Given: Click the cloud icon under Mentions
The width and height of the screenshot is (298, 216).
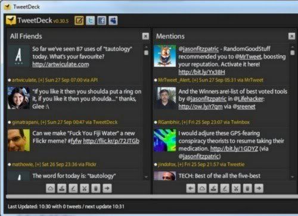Looking at the screenshot, I should [202, 188].
